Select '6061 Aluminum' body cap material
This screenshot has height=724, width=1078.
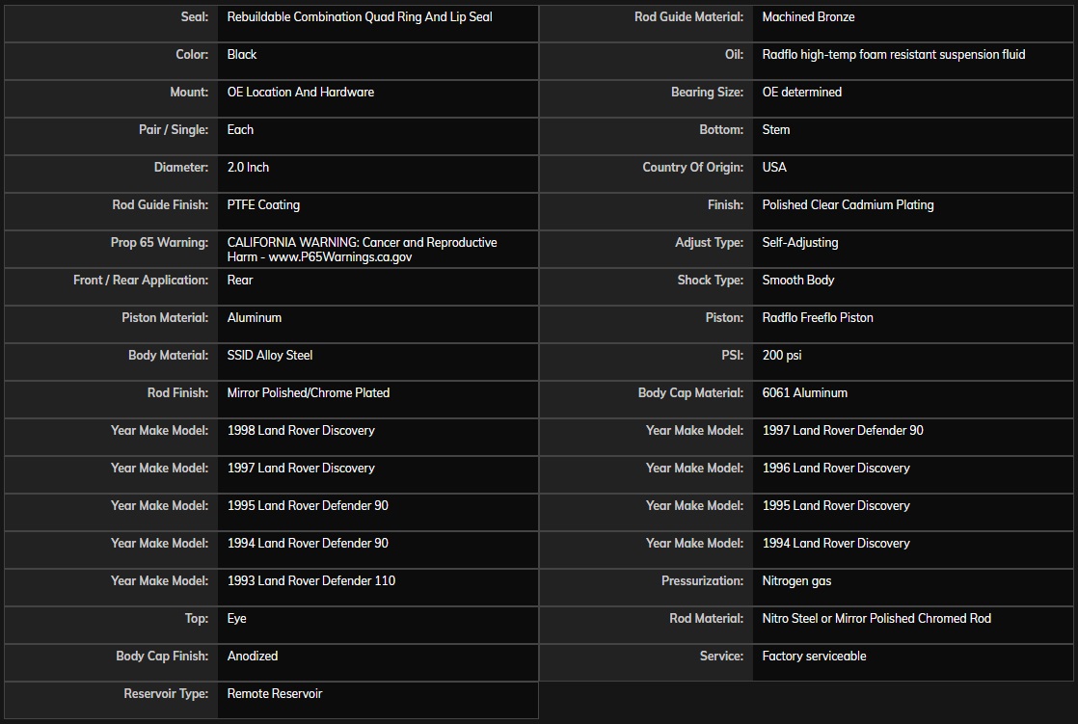pyautogui.click(x=805, y=392)
